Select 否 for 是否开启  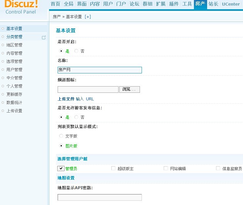pos(76,51)
